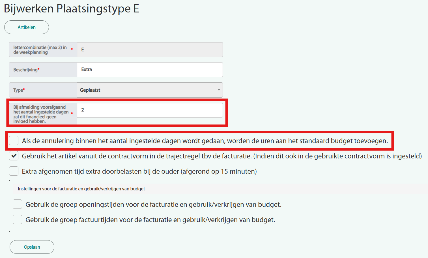The width and height of the screenshot is (428, 258).
Task: Enable 'Gebruik de groep factuurtijden' checkbox
Action: [x=18, y=220]
